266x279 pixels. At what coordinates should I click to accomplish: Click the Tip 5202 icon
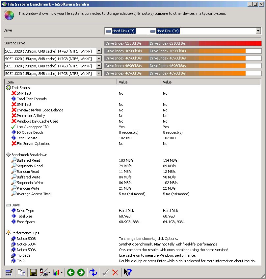point(13,255)
